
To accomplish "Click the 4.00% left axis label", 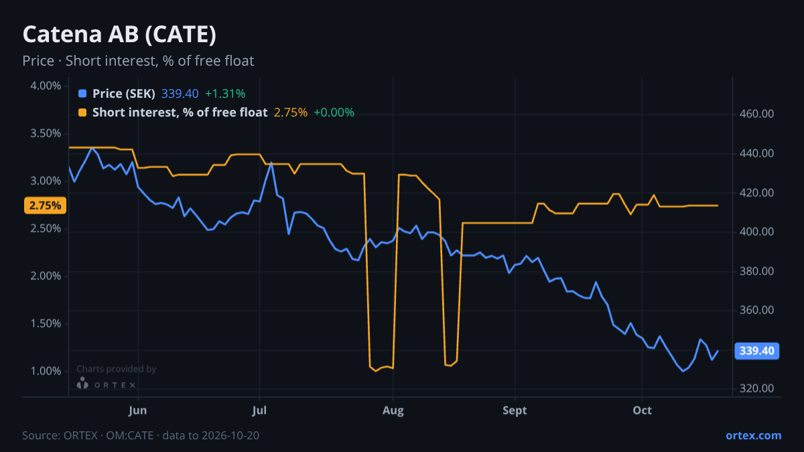I will [46, 86].
